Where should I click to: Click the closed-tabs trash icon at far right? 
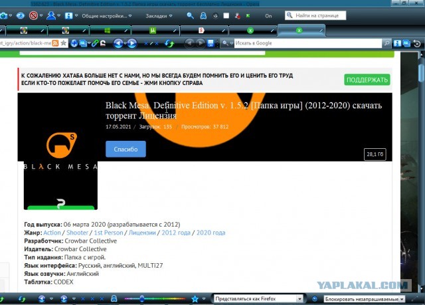tap(417, 43)
